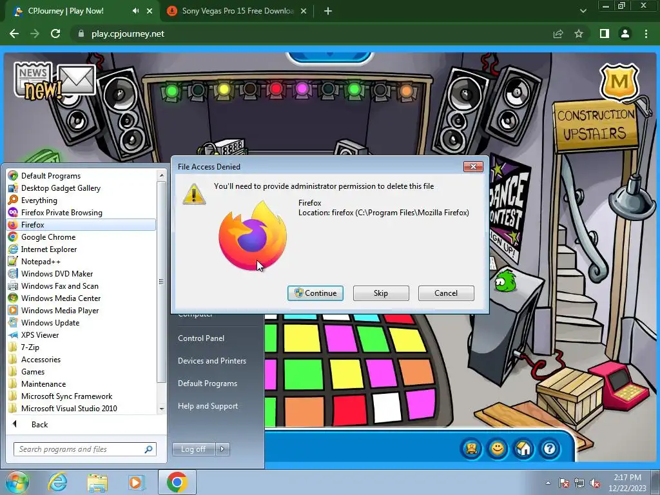
Task: Expand Microsoft Visual Studio 2010 folder
Action: (x=69, y=408)
